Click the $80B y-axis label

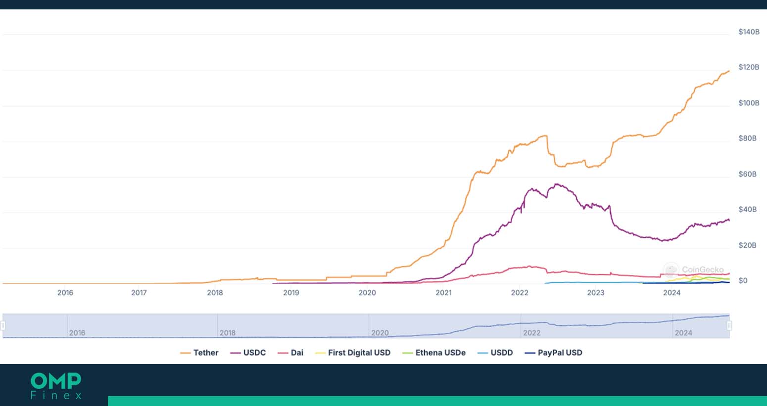coord(747,138)
